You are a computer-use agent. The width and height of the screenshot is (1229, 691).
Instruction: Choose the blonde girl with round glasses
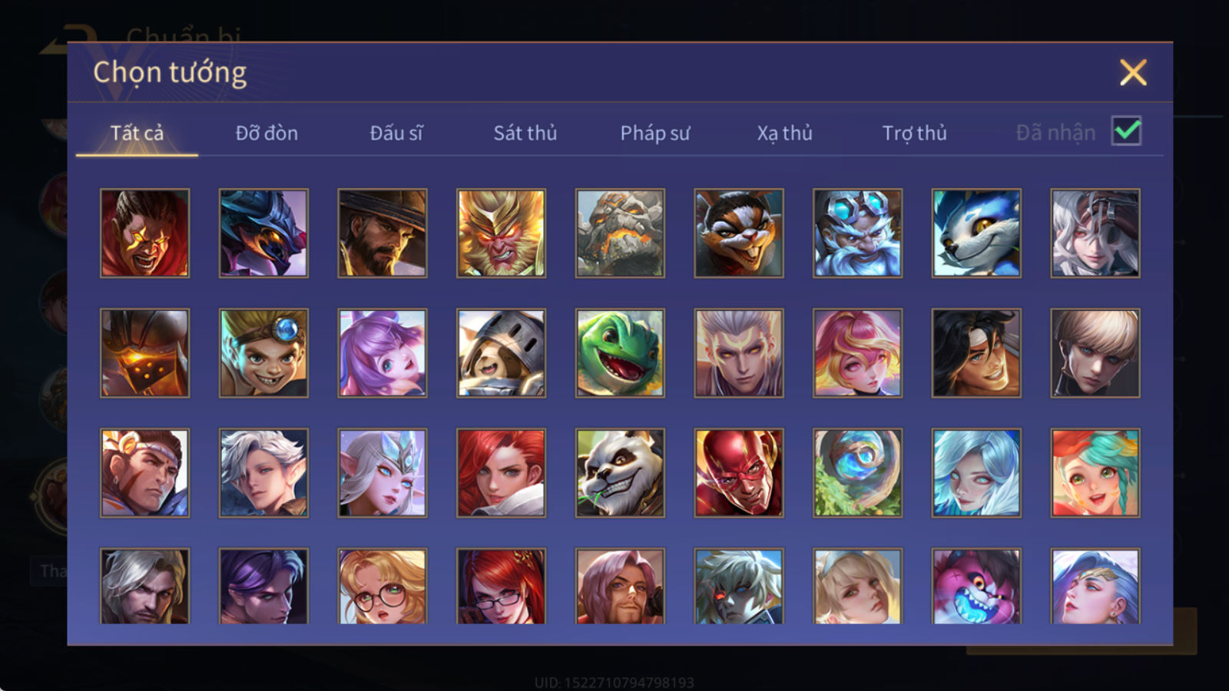click(383, 586)
